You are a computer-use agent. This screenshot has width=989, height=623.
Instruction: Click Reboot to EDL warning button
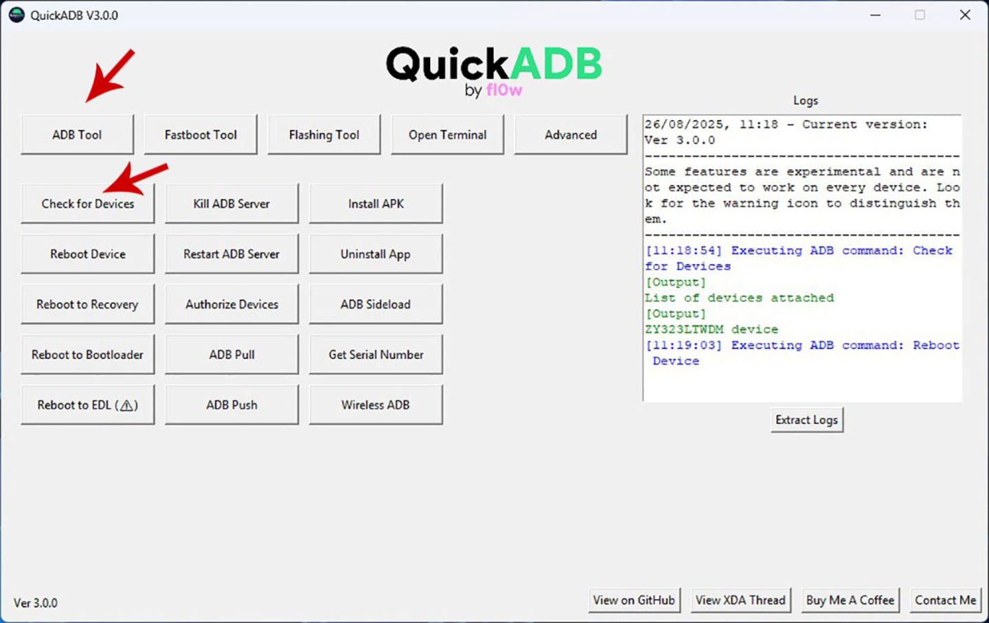coord(88,405)
